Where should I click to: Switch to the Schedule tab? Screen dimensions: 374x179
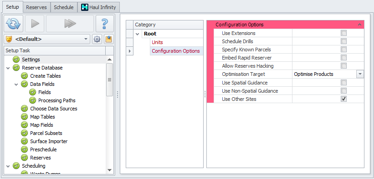(64, 7)
